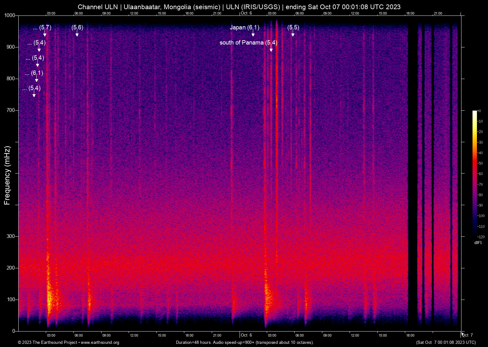The image size is (488, 347).
Task: Click the Japan (6.1) label text
Action: 244,27
